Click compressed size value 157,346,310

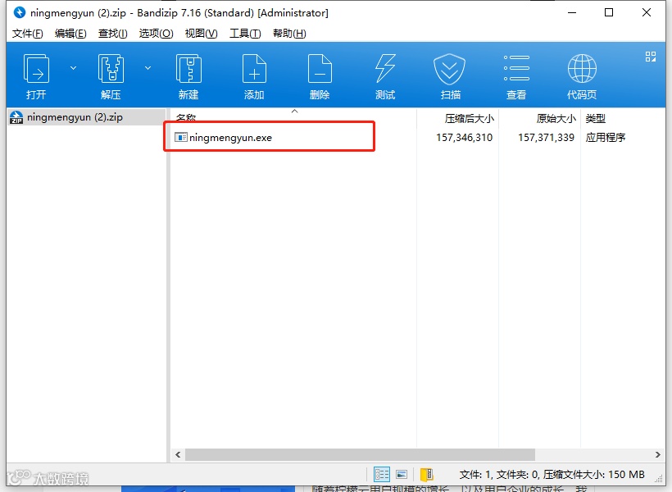click(x=464, y=137)
